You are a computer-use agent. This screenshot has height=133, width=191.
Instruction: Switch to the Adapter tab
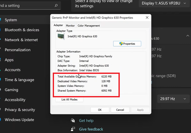click(x=58, y=25)
